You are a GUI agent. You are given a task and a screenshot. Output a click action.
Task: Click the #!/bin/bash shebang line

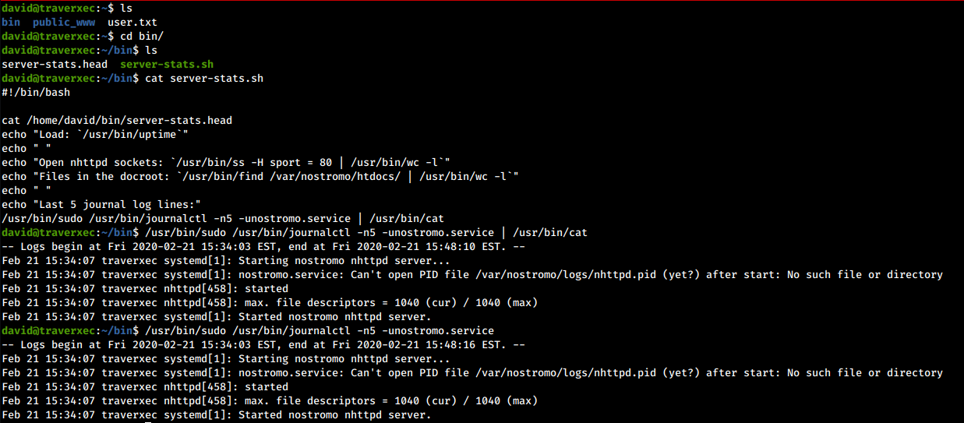(36, 93)
